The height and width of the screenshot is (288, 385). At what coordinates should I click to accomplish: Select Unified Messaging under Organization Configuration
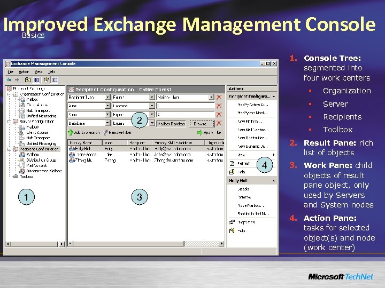[41, 116]
